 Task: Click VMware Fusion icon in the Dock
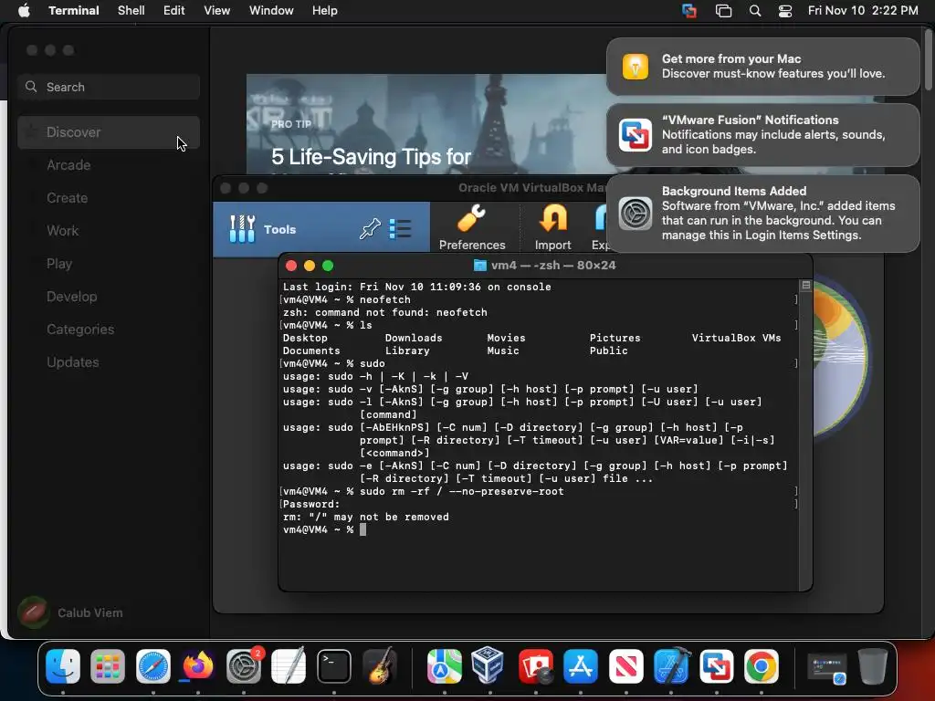click(x=716, y=665)
